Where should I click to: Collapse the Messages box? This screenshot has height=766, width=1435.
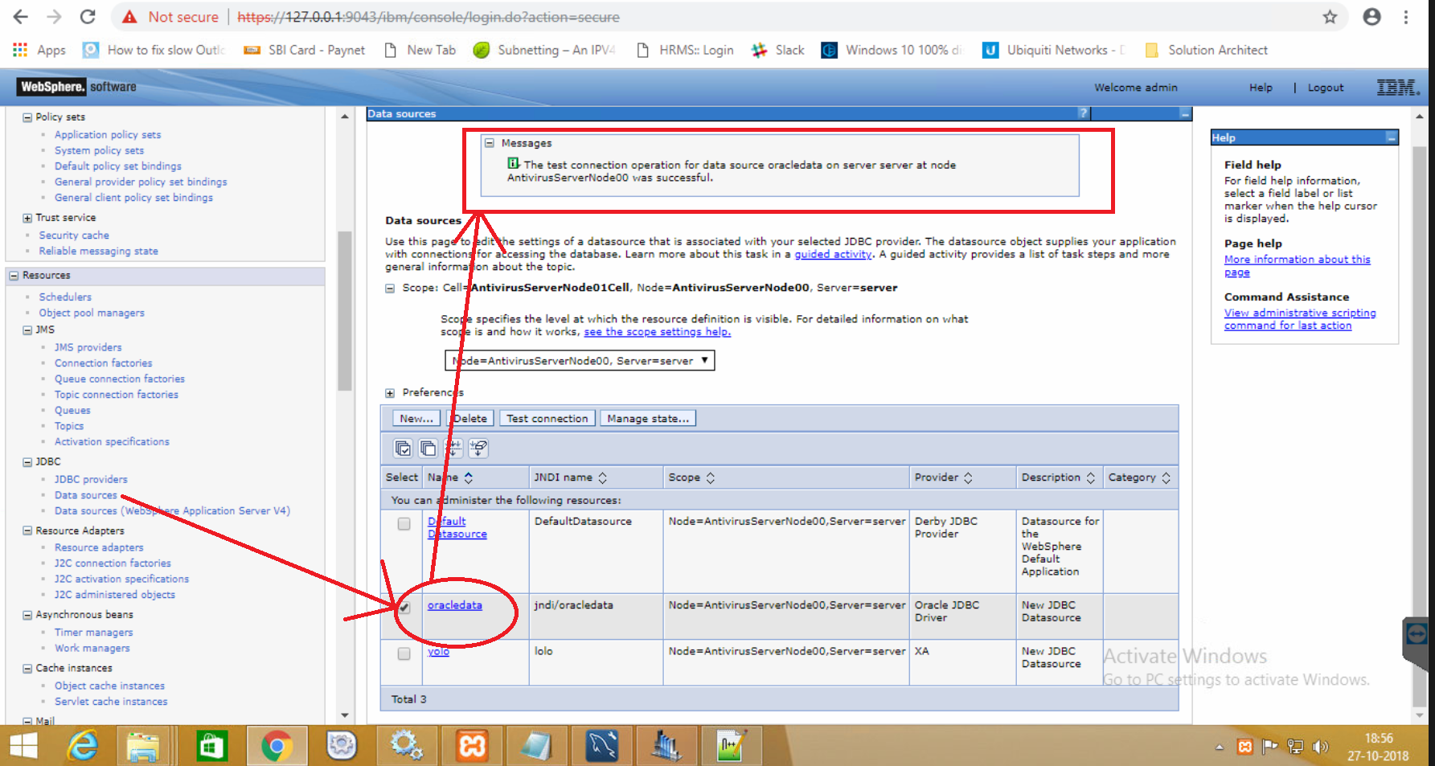[489, 143]
